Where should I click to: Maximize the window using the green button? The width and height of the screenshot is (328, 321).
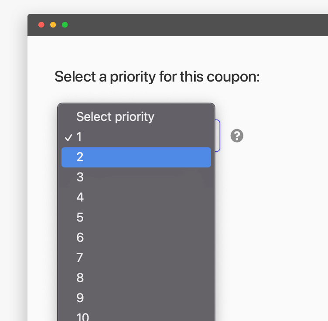pyautogui.click(x=65, y=25)
